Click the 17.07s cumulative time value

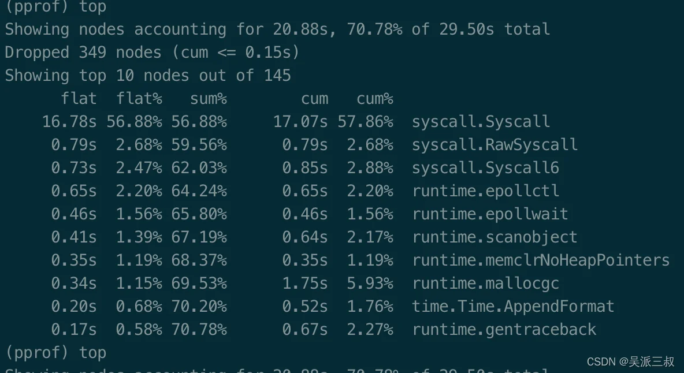tap(300, 121)
